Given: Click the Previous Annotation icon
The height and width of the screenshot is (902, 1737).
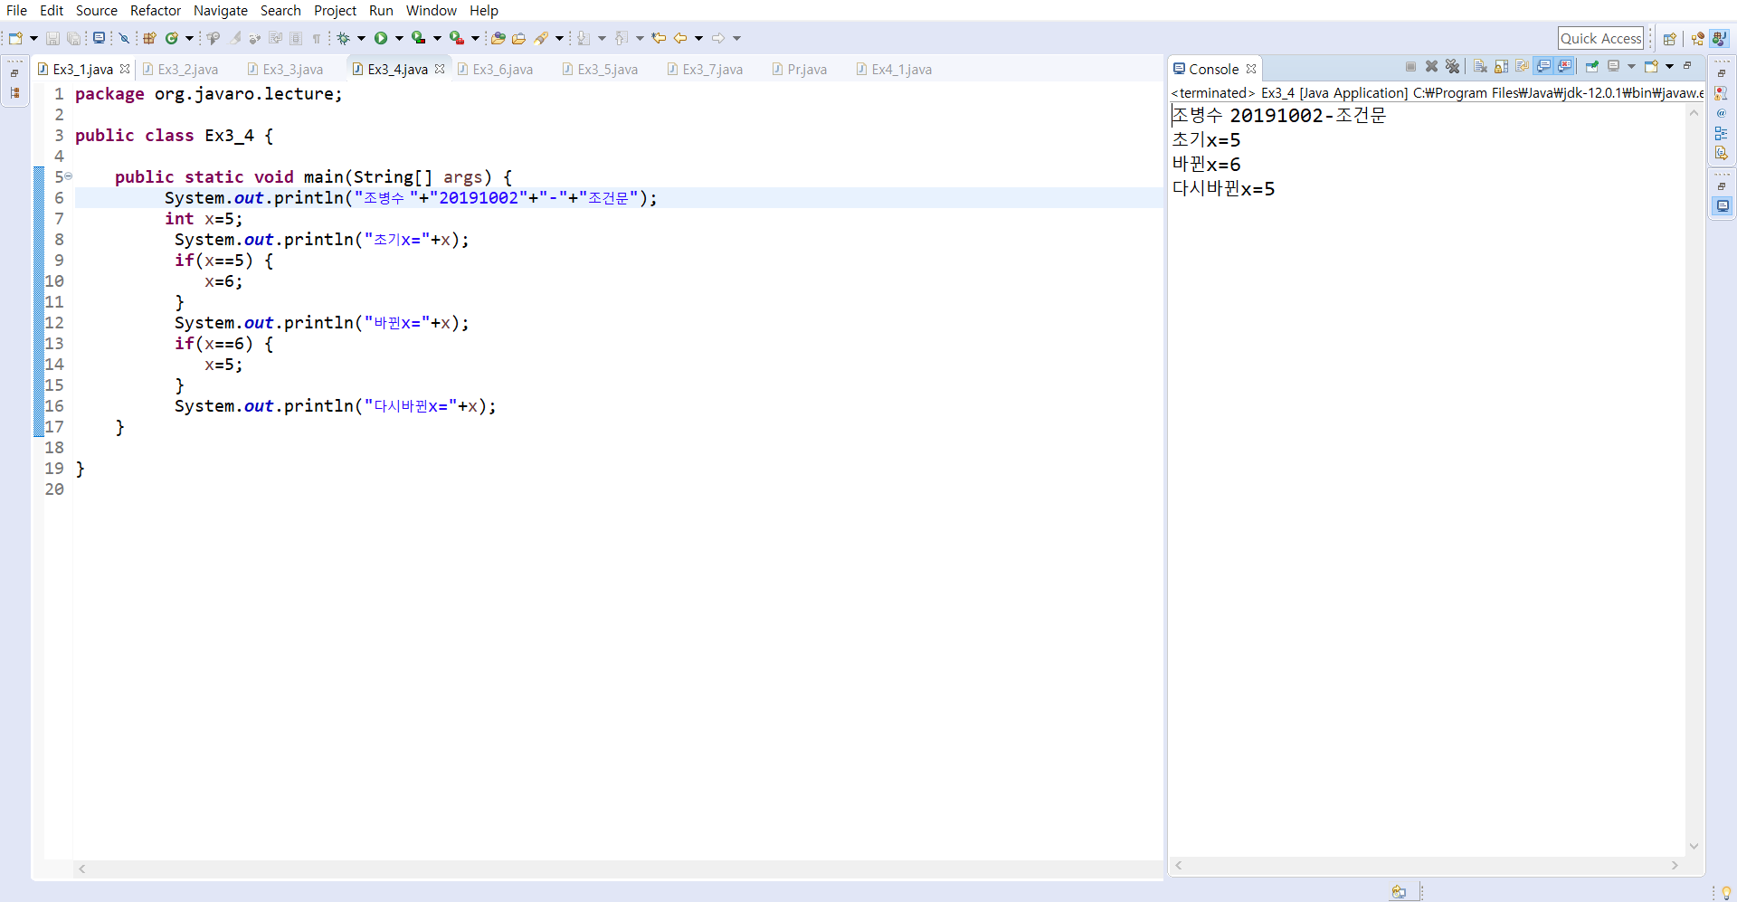Looking at the screenshot, I should click(622, 38).
